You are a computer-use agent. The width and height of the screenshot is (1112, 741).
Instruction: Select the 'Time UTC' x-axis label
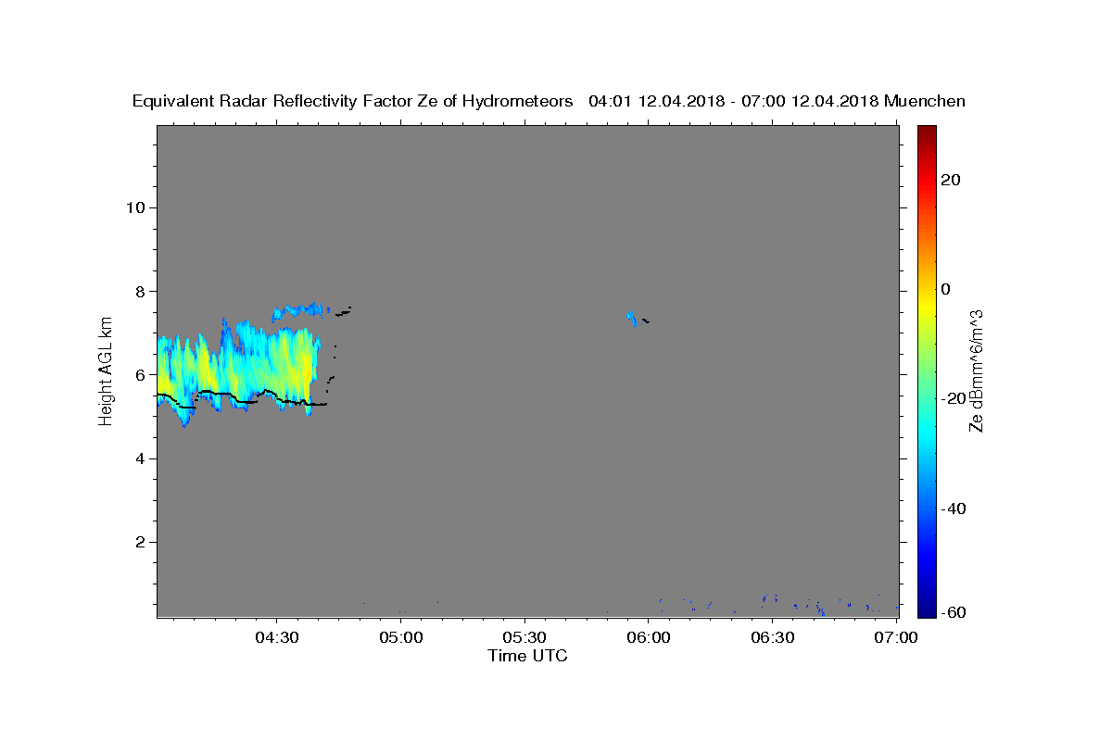[x=527, y=656]
